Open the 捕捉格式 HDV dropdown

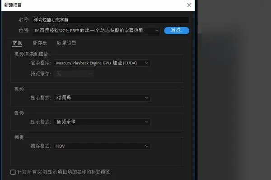(102, 146)
